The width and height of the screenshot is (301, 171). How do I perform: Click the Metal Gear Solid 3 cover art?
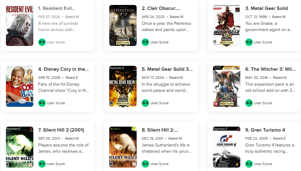click(123, 86)
